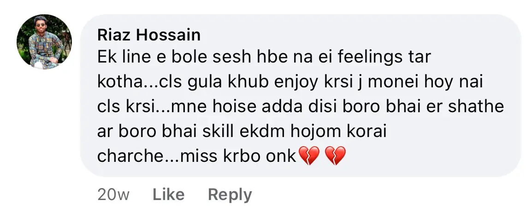The width and height of the screenshot is (526, 206).
Task: Click the comment line starting "ar boro bhai"
Action: 242,132
